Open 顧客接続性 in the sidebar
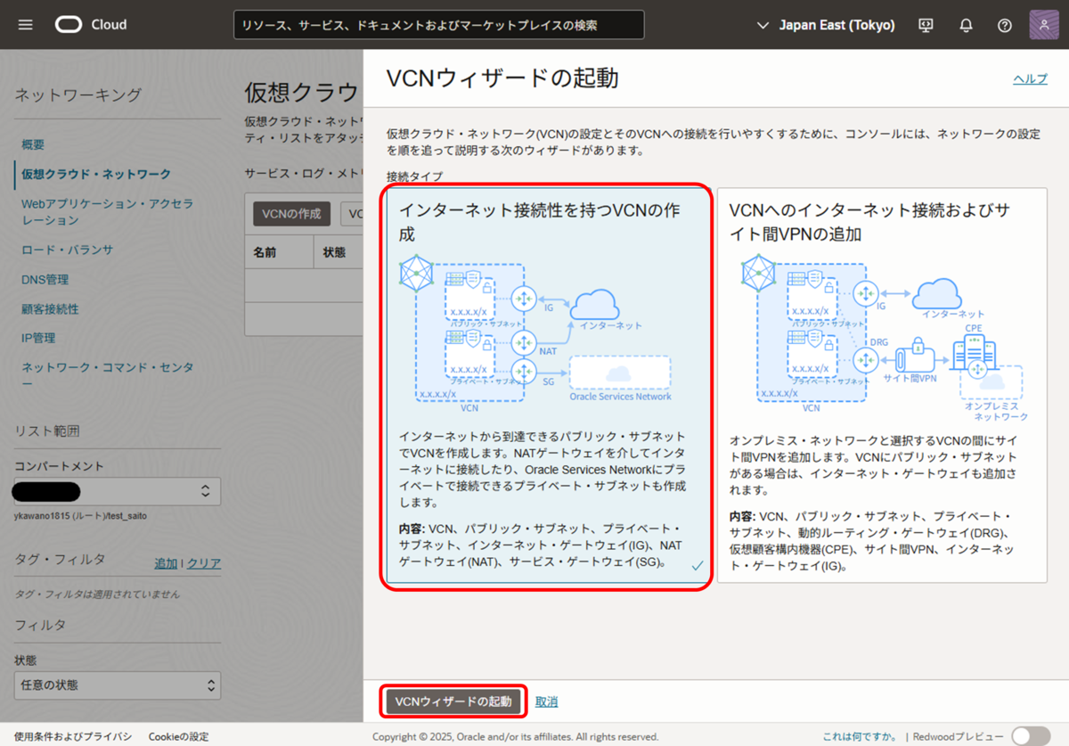 (50, 309)
